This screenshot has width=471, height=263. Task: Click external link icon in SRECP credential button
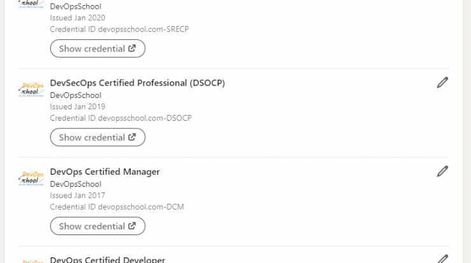point(132,48)
